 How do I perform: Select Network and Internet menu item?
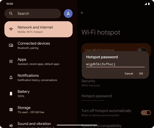pos(38,29)
